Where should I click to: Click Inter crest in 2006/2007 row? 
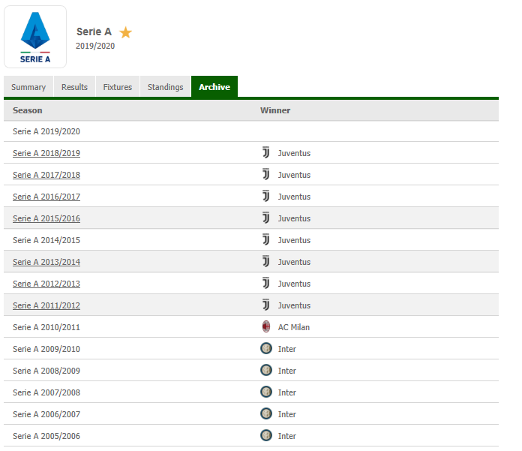point(266,413)
